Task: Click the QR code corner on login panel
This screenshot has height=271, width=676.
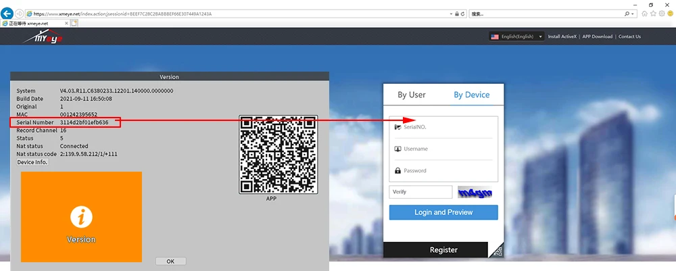Action: coord(497,250)
